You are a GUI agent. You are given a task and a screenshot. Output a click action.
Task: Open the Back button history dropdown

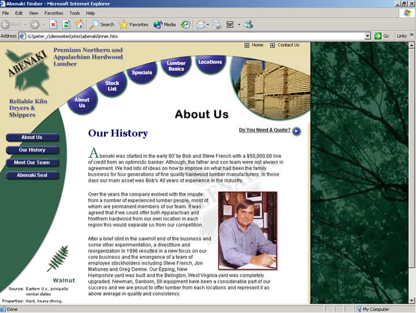(x=25, y=25)
